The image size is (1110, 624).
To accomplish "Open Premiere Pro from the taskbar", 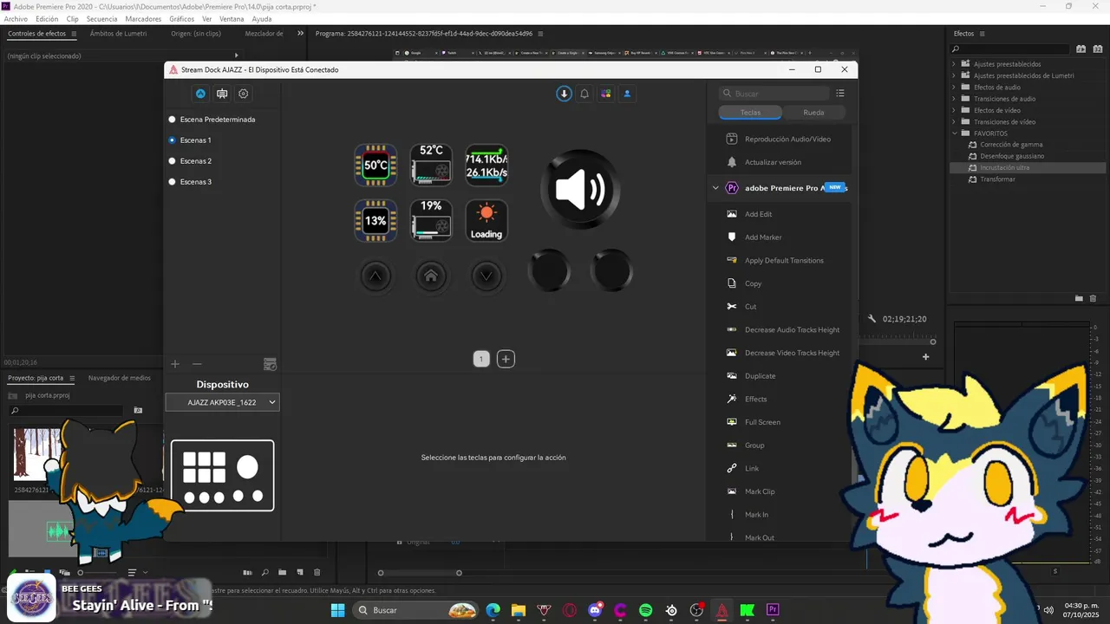I will click(x=773, y=610).
